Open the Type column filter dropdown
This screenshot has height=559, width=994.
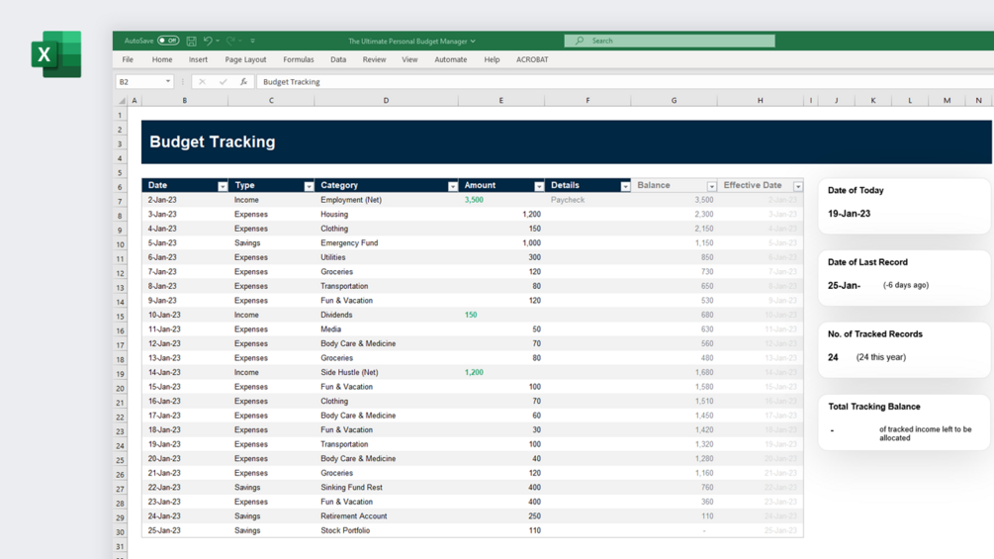pos(308,186)
